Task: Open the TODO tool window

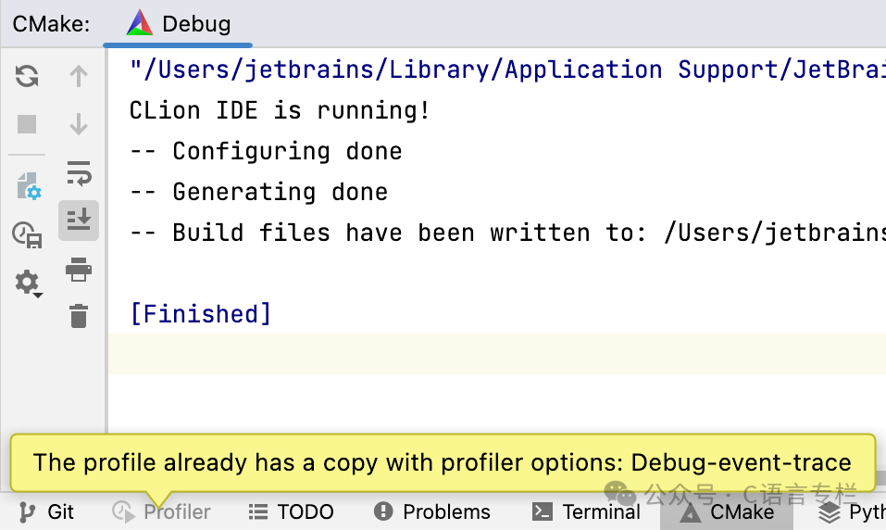Action: 291,511
